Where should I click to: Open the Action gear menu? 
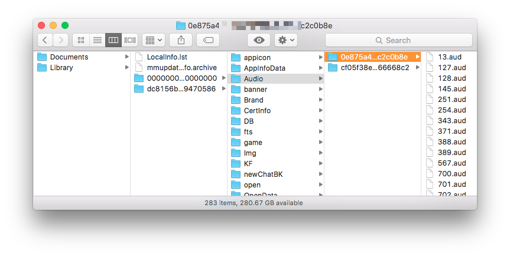point(286,40)
